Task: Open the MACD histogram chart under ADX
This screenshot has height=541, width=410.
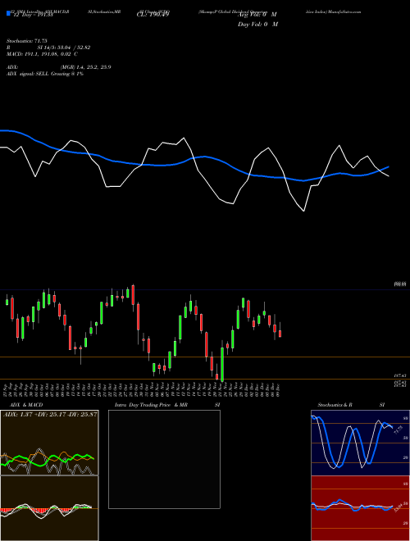Action: tap(49, 508)
